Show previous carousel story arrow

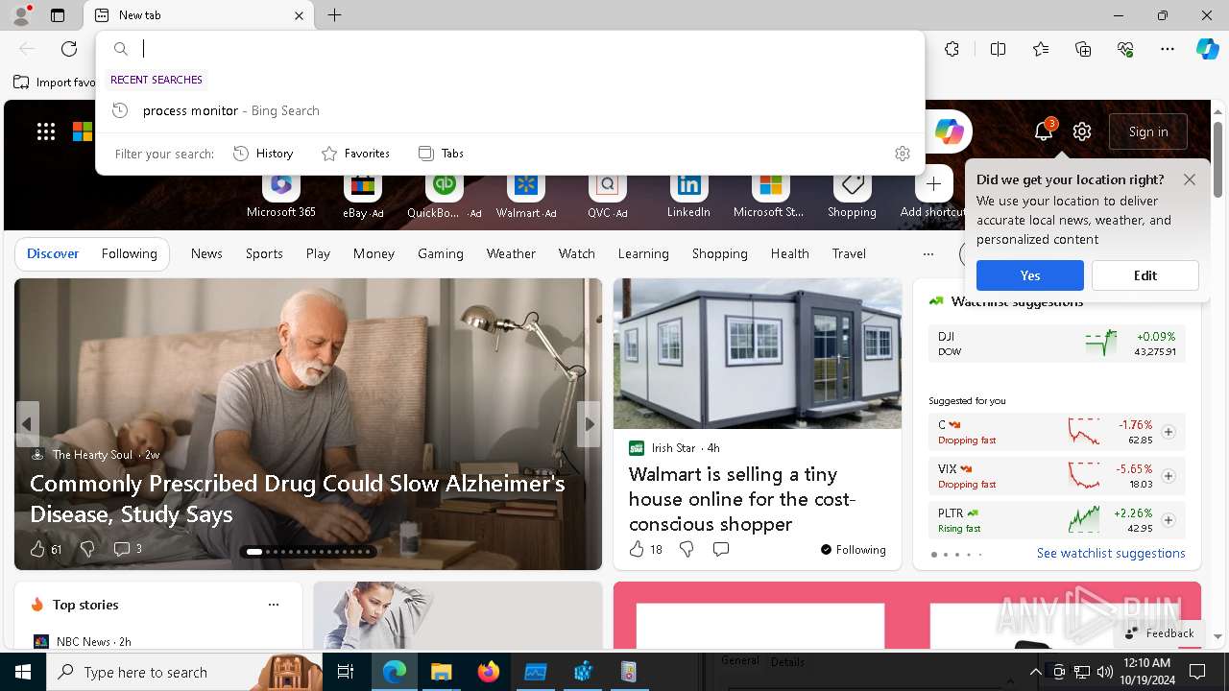27,424
